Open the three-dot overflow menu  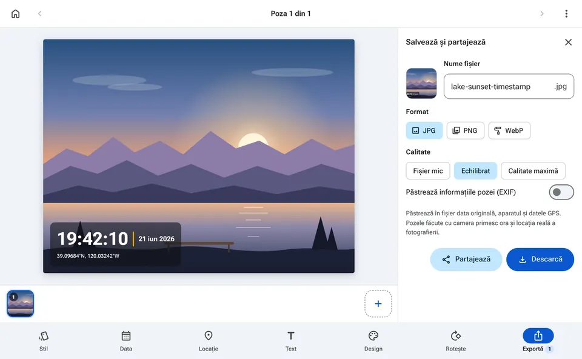click(566, 14)
